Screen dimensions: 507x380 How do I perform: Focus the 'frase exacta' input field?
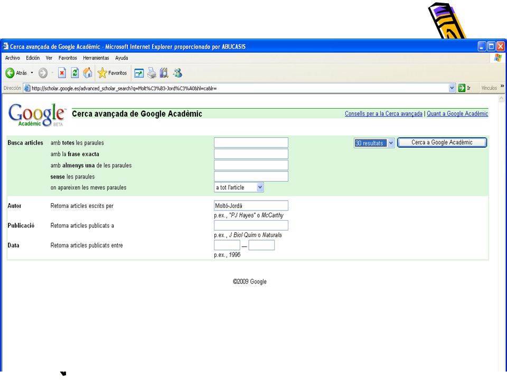pos(251,154)
